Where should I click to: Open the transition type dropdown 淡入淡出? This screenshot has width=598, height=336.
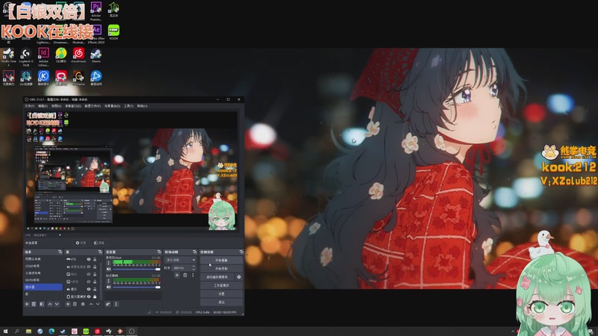point(180,260)
